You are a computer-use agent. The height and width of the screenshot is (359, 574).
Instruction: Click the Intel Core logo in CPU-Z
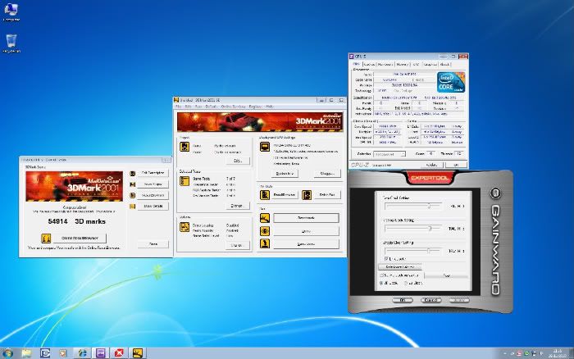451,82
